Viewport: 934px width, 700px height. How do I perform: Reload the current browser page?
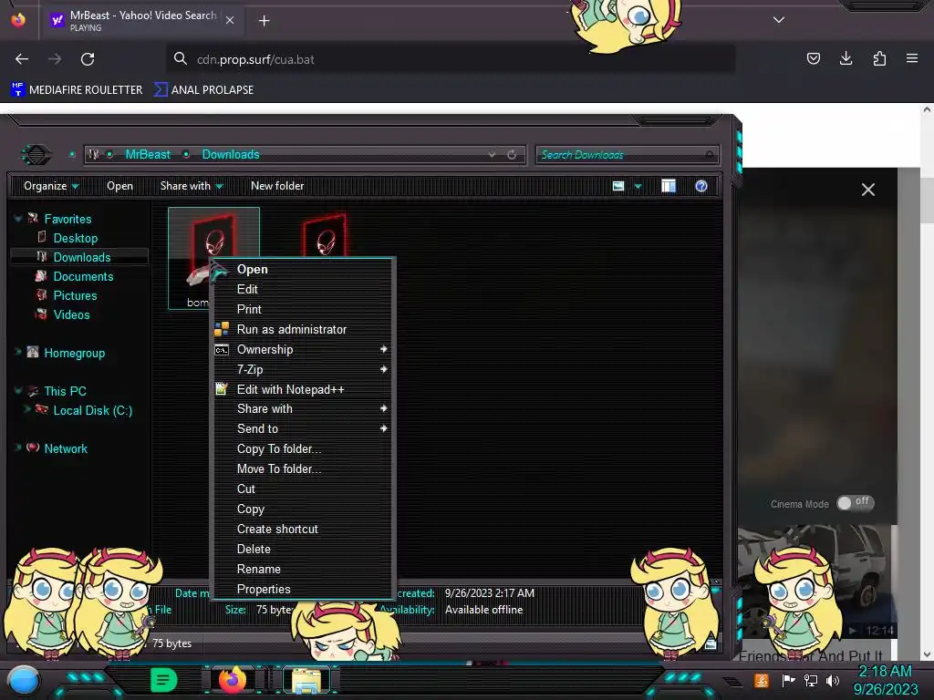pos(88,59)
